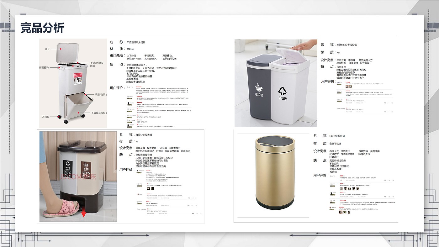Screen dimensions: 439x247
Task: Click the slide title 竞品分析
Action: [42, 28]
